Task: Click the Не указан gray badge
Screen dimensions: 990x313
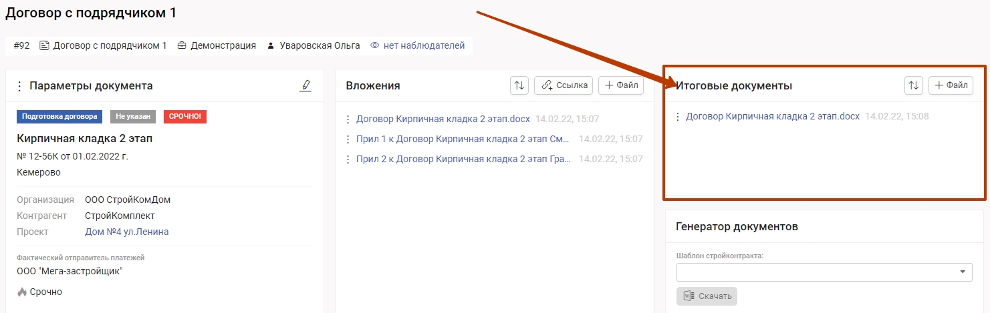Action: [x=132, y=117]
